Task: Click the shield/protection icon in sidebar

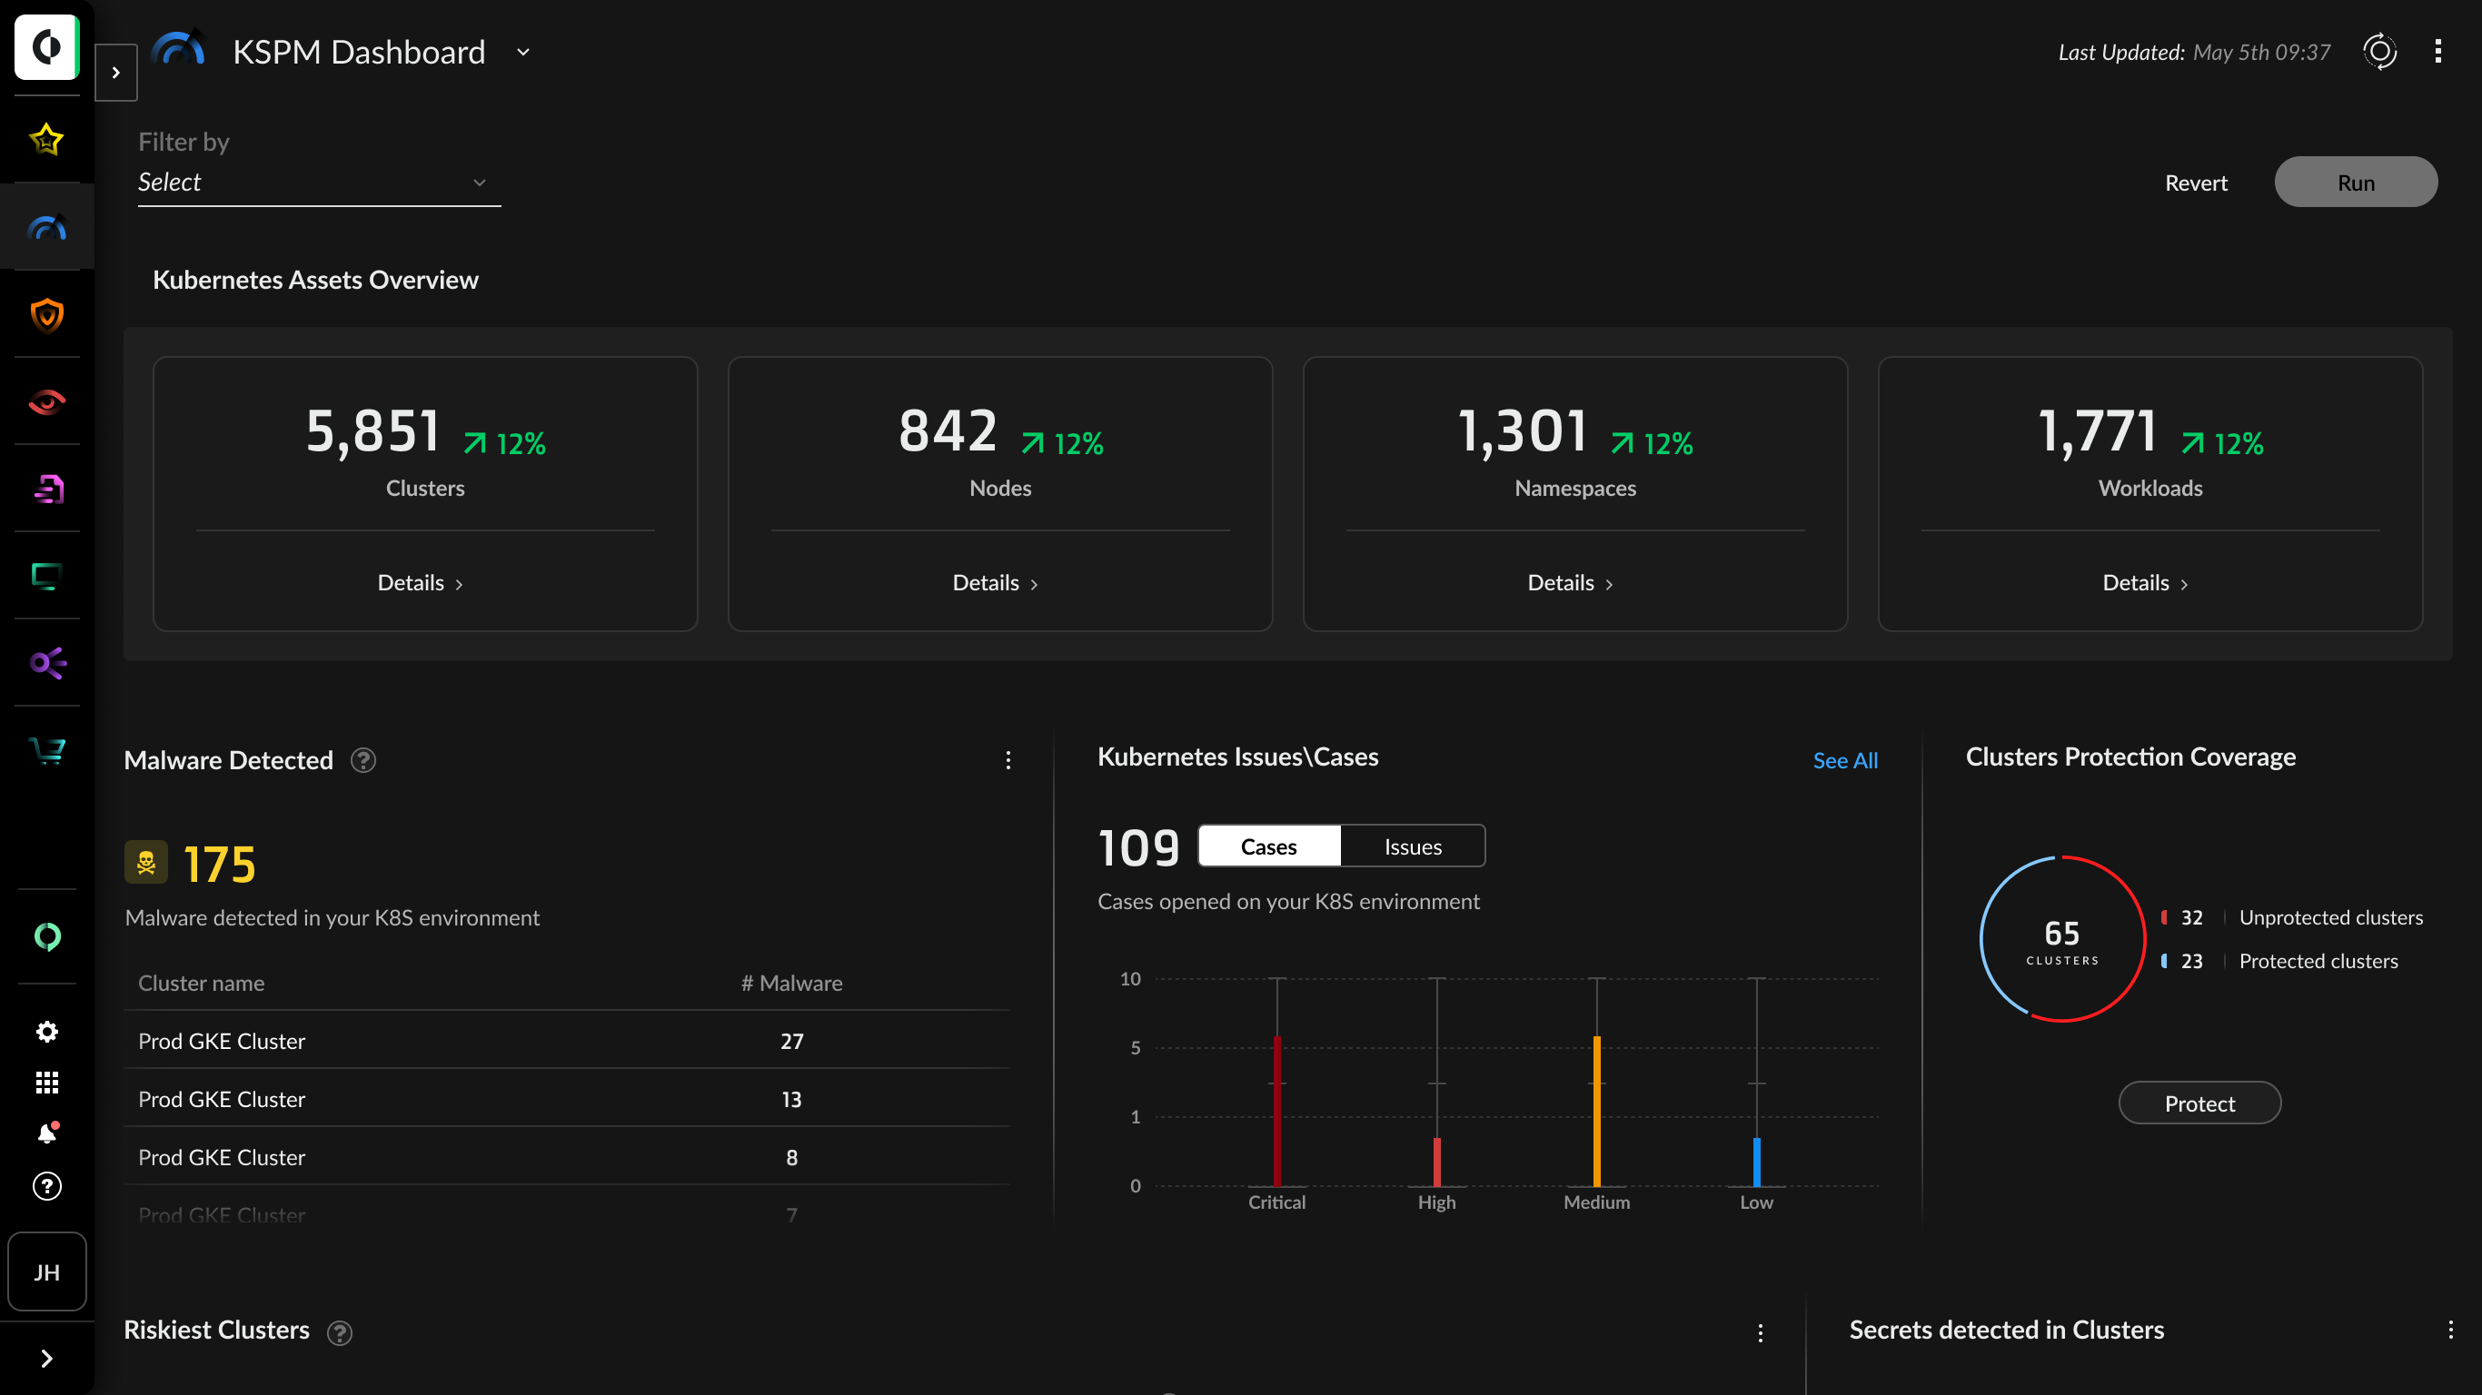Action: 46,313
